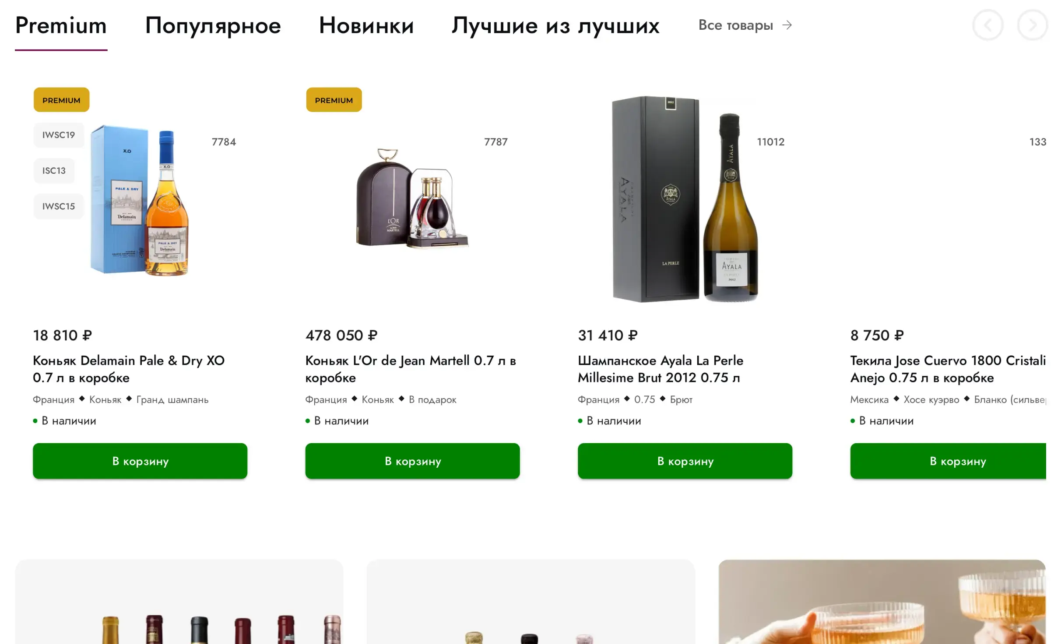1061x644 pixels.
Task: Select the IWSC19 award badge
Action: pyautogui.click(x=59, y=135)
